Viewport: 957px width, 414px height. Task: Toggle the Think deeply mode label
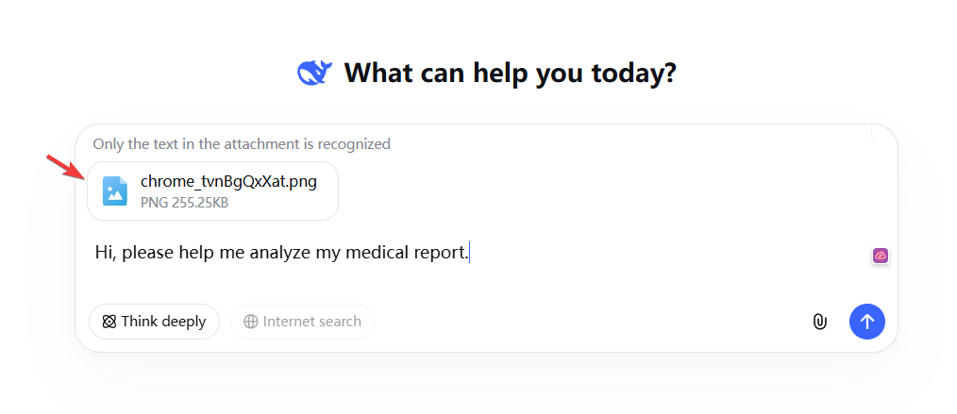(x=163, y=322)
